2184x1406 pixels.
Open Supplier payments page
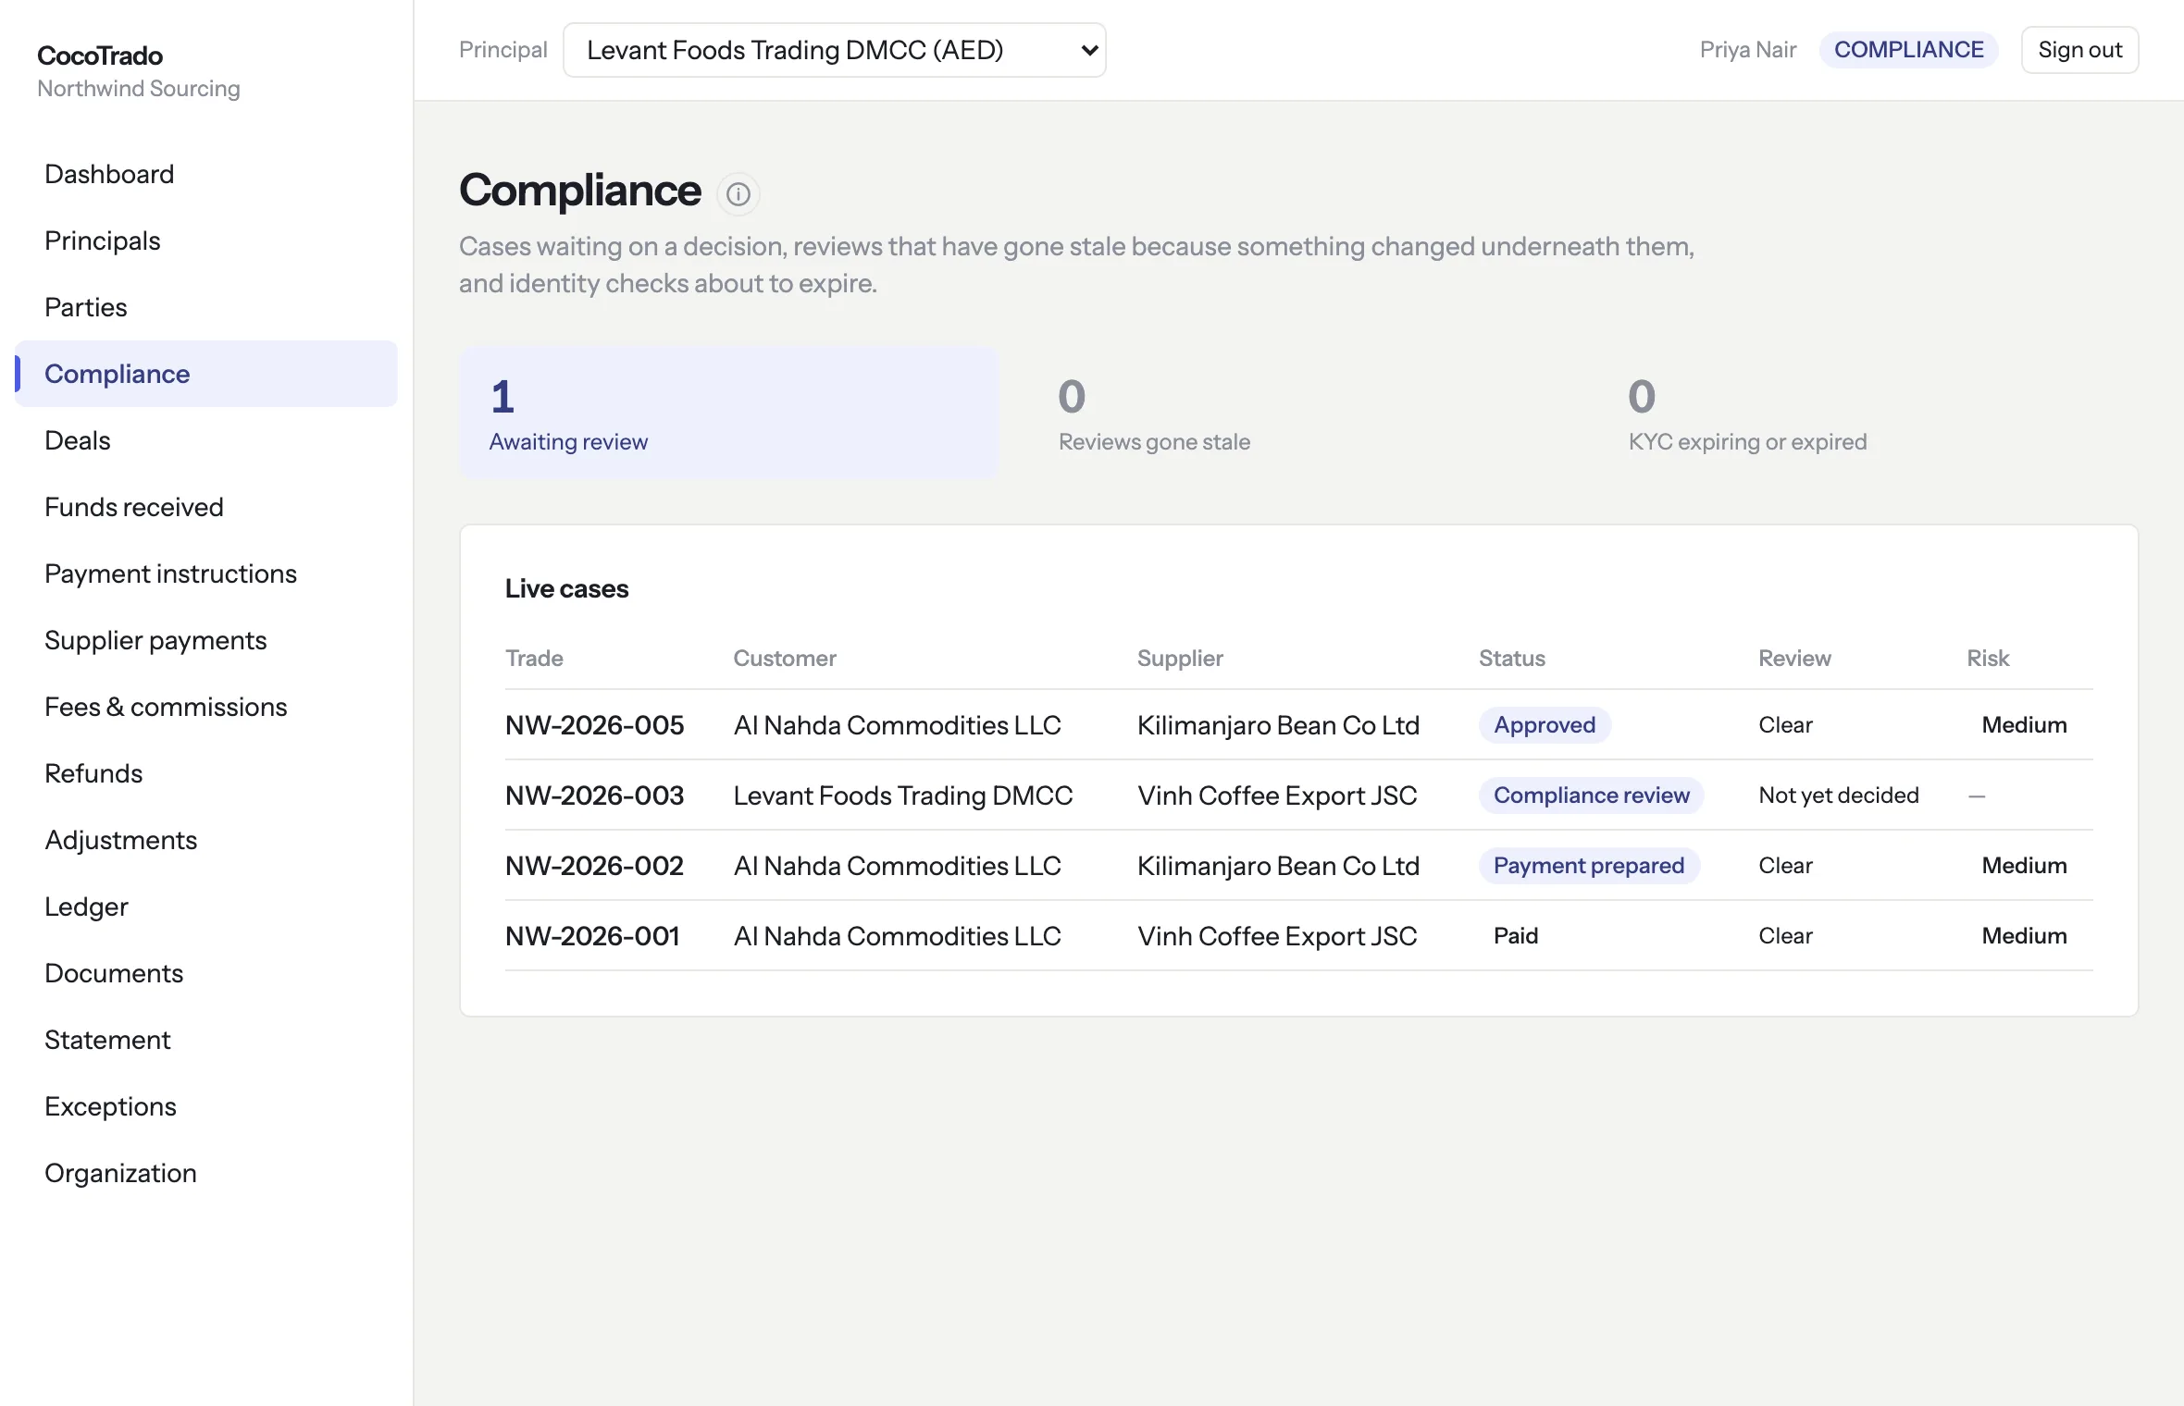tap(205, 640)
